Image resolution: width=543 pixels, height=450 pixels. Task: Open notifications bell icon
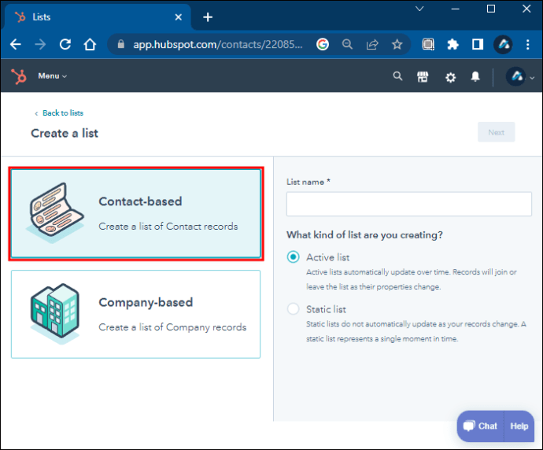coord(475,76)
